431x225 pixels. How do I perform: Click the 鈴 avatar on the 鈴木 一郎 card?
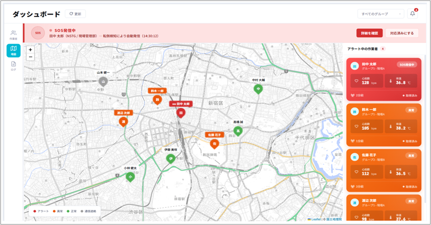354,112
